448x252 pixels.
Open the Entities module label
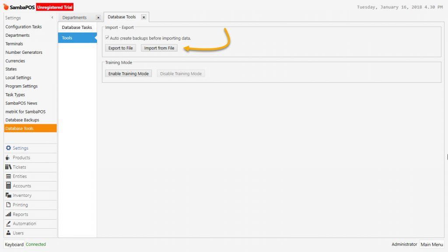pos(20,176)
